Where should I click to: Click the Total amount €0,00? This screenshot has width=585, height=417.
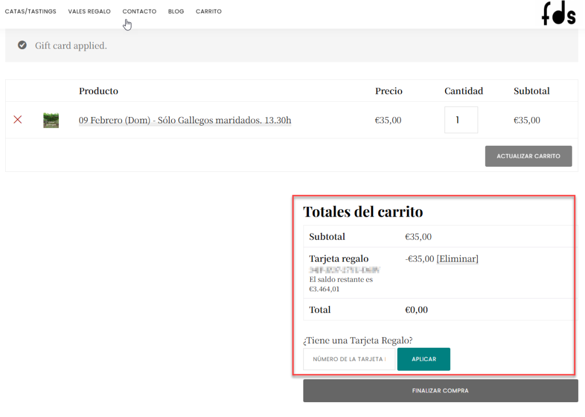pyautogui.click(x=416, y=310)
